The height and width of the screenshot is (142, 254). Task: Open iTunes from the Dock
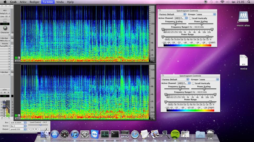[75, 134]
